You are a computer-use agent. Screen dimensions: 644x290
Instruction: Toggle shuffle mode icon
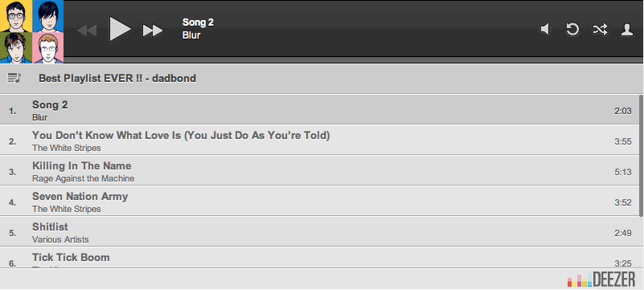click(600, 30)
